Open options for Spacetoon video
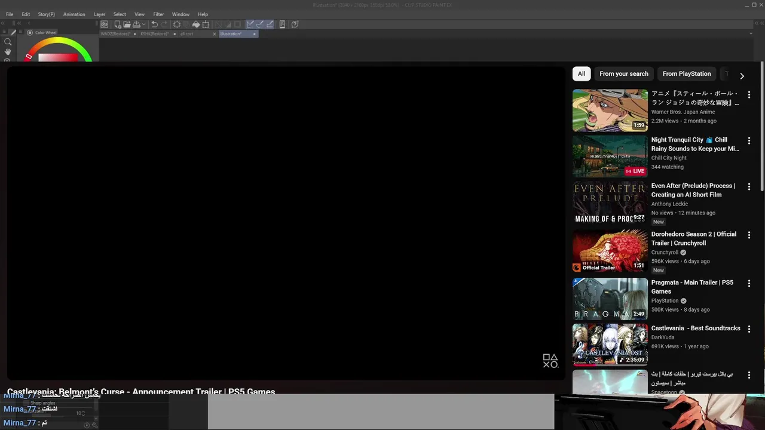Screen dimensions: 765x430 point(749,375)
